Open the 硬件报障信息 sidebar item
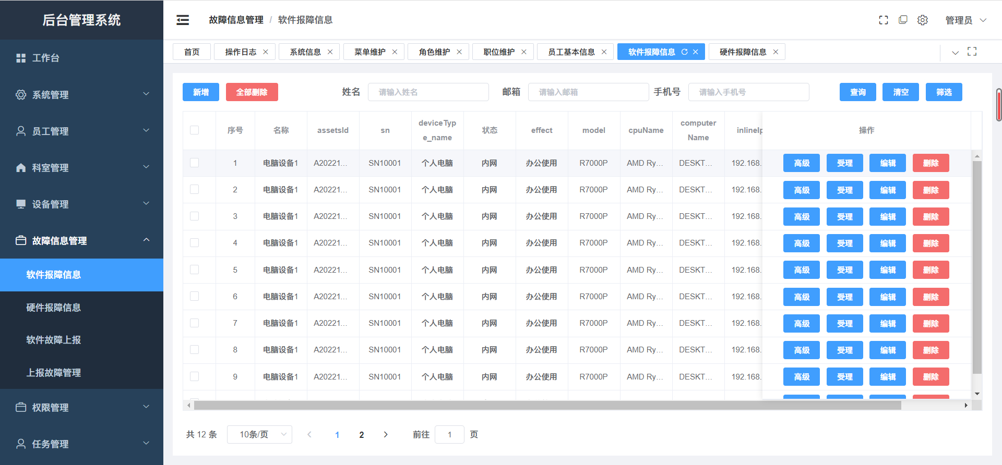 tap(81, 308)
